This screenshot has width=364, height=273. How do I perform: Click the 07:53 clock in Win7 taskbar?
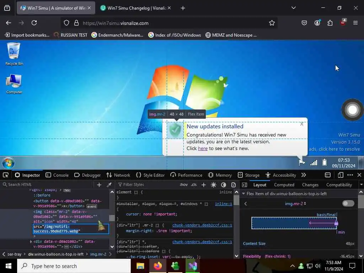[344, 163]
